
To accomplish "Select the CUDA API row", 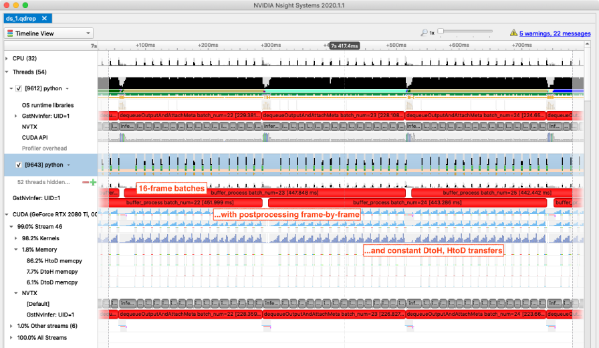I will pos(35,138).
